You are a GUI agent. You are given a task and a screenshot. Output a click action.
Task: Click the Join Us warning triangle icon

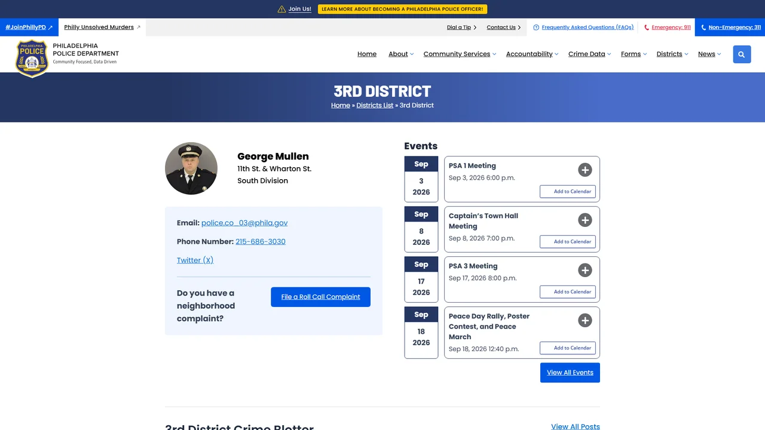tap(281, 9)
